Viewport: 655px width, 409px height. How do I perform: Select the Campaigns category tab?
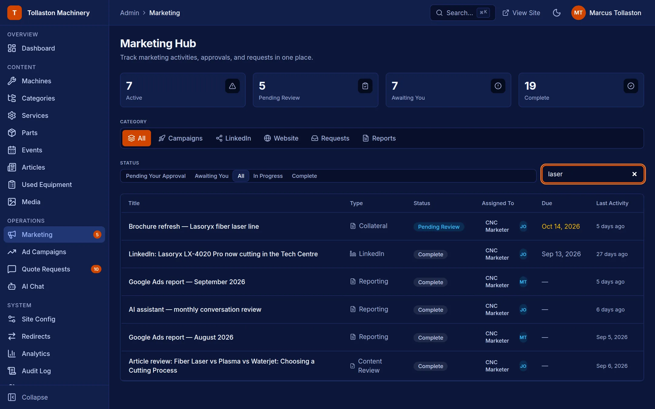[180, 138]
